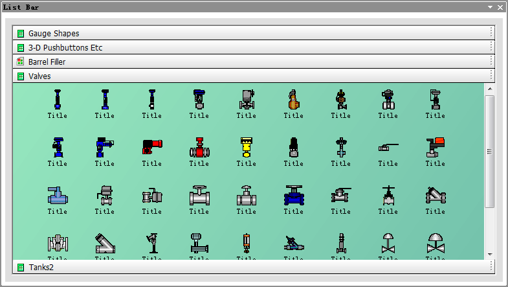Select the red flanged valve in second row
The height and width of the screenshot is (287, 508).
[199, 148]
